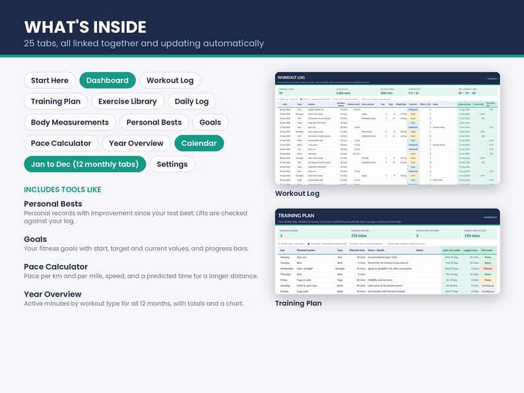The width and height of the screenshot is (524, 393).
Task: Open the Pace Calculator tab pill
Action: pos(61,143)
